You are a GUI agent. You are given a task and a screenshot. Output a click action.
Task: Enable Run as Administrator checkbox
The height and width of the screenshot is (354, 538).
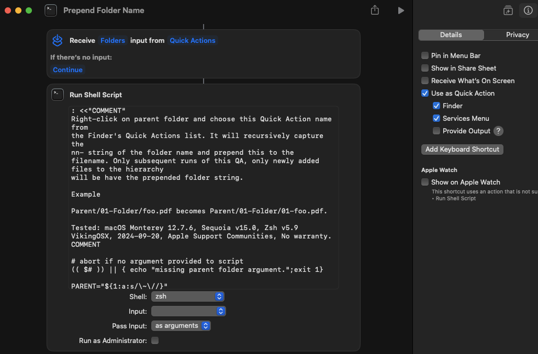155,340
